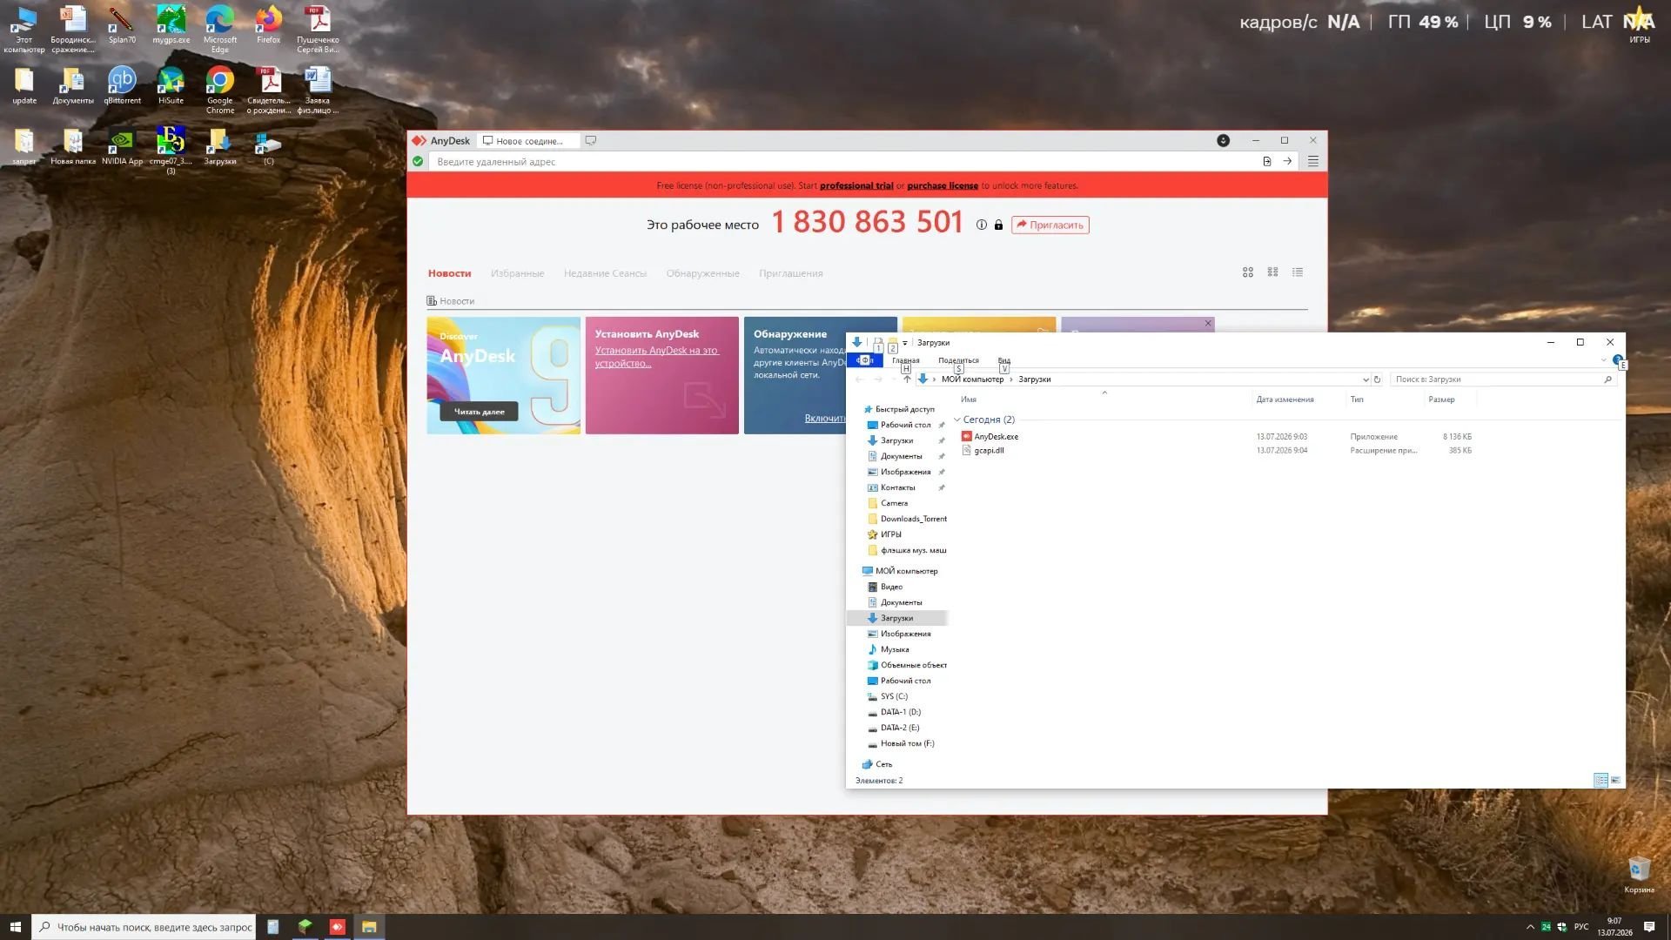Switch to the Избранные tab in AnyDesk
The width and height of the screenshot is (1671, 940).
517,273
